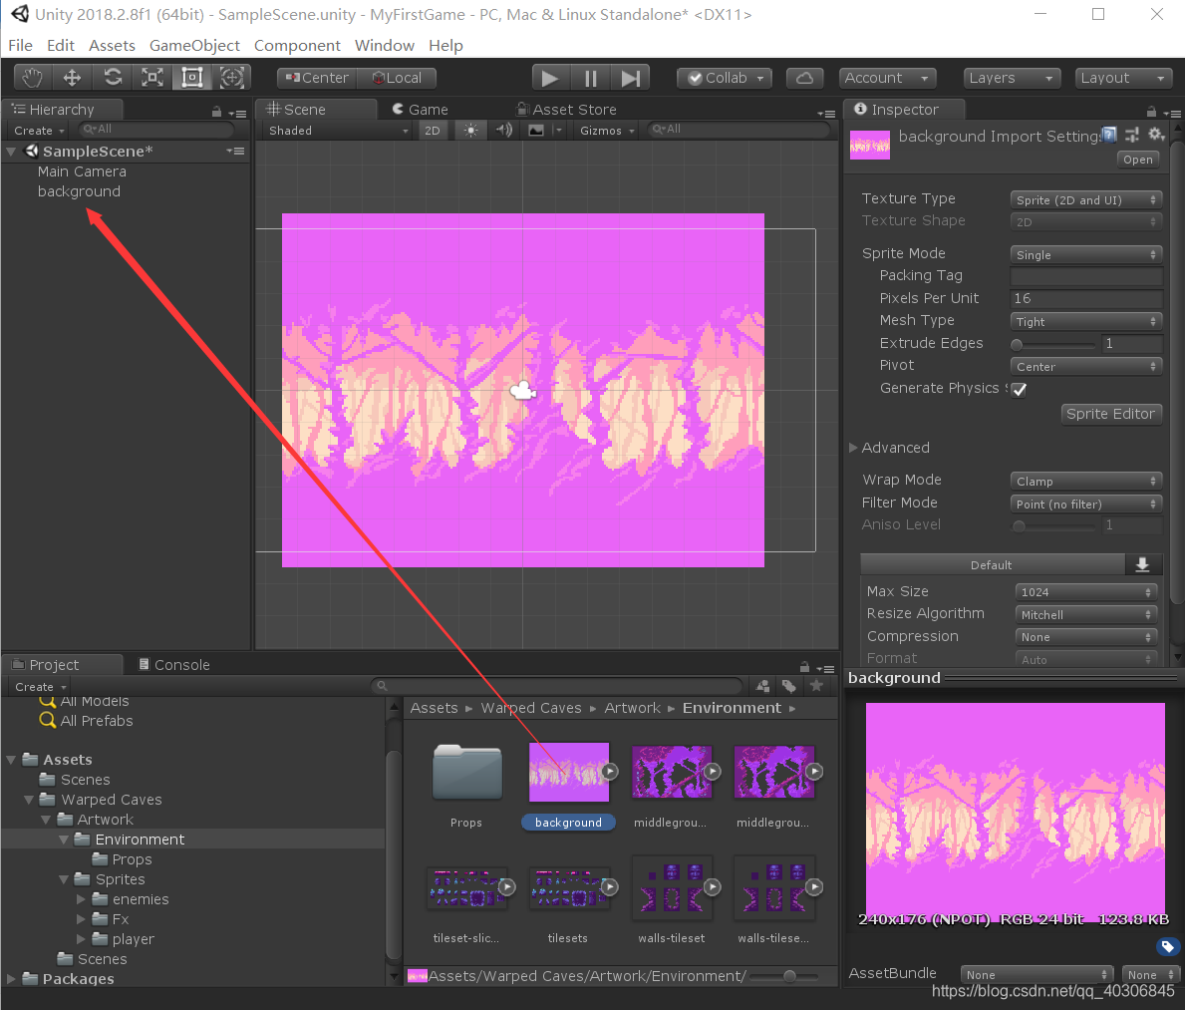The width and height of the screenshot is (1185, 1010).
Task: Open platform override download icon
Action: (x=1143, y=564)
